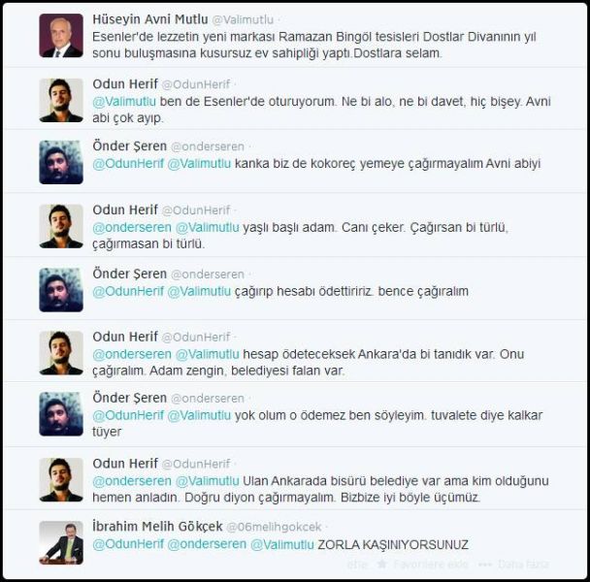Open İbrahim Melih Gökçek's avatar

click(61, 542)
